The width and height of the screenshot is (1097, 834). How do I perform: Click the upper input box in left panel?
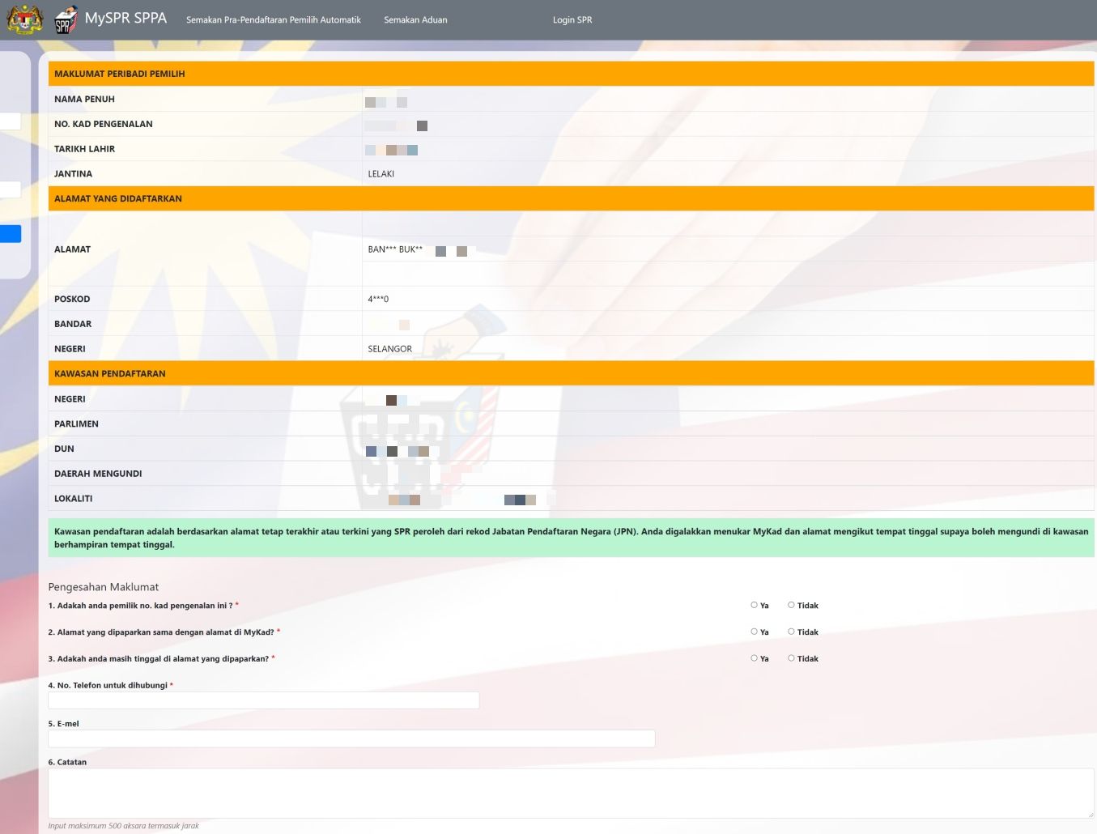pyautogui.click(x=10, y=121)
